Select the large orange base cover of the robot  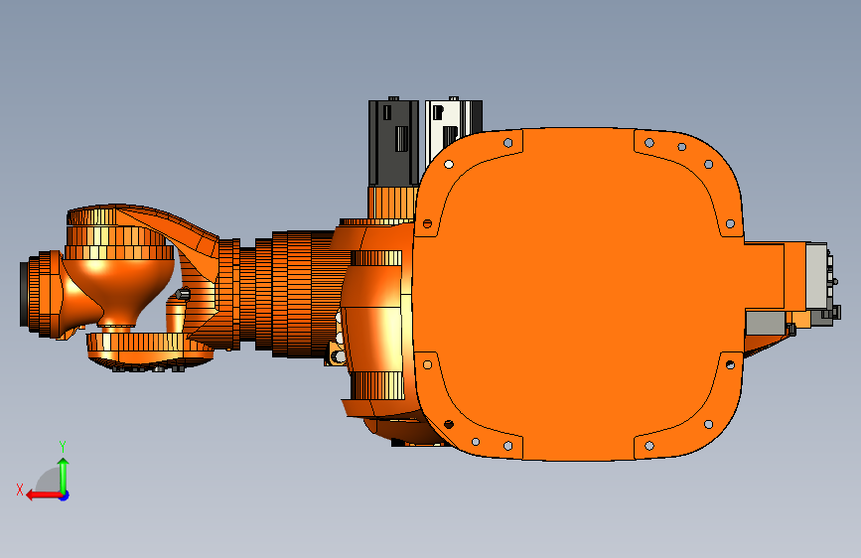[578, 294]
